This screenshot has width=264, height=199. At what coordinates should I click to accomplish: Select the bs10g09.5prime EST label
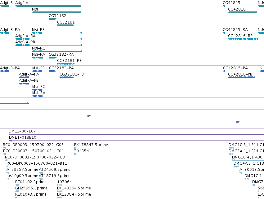[x=23, y=176]
